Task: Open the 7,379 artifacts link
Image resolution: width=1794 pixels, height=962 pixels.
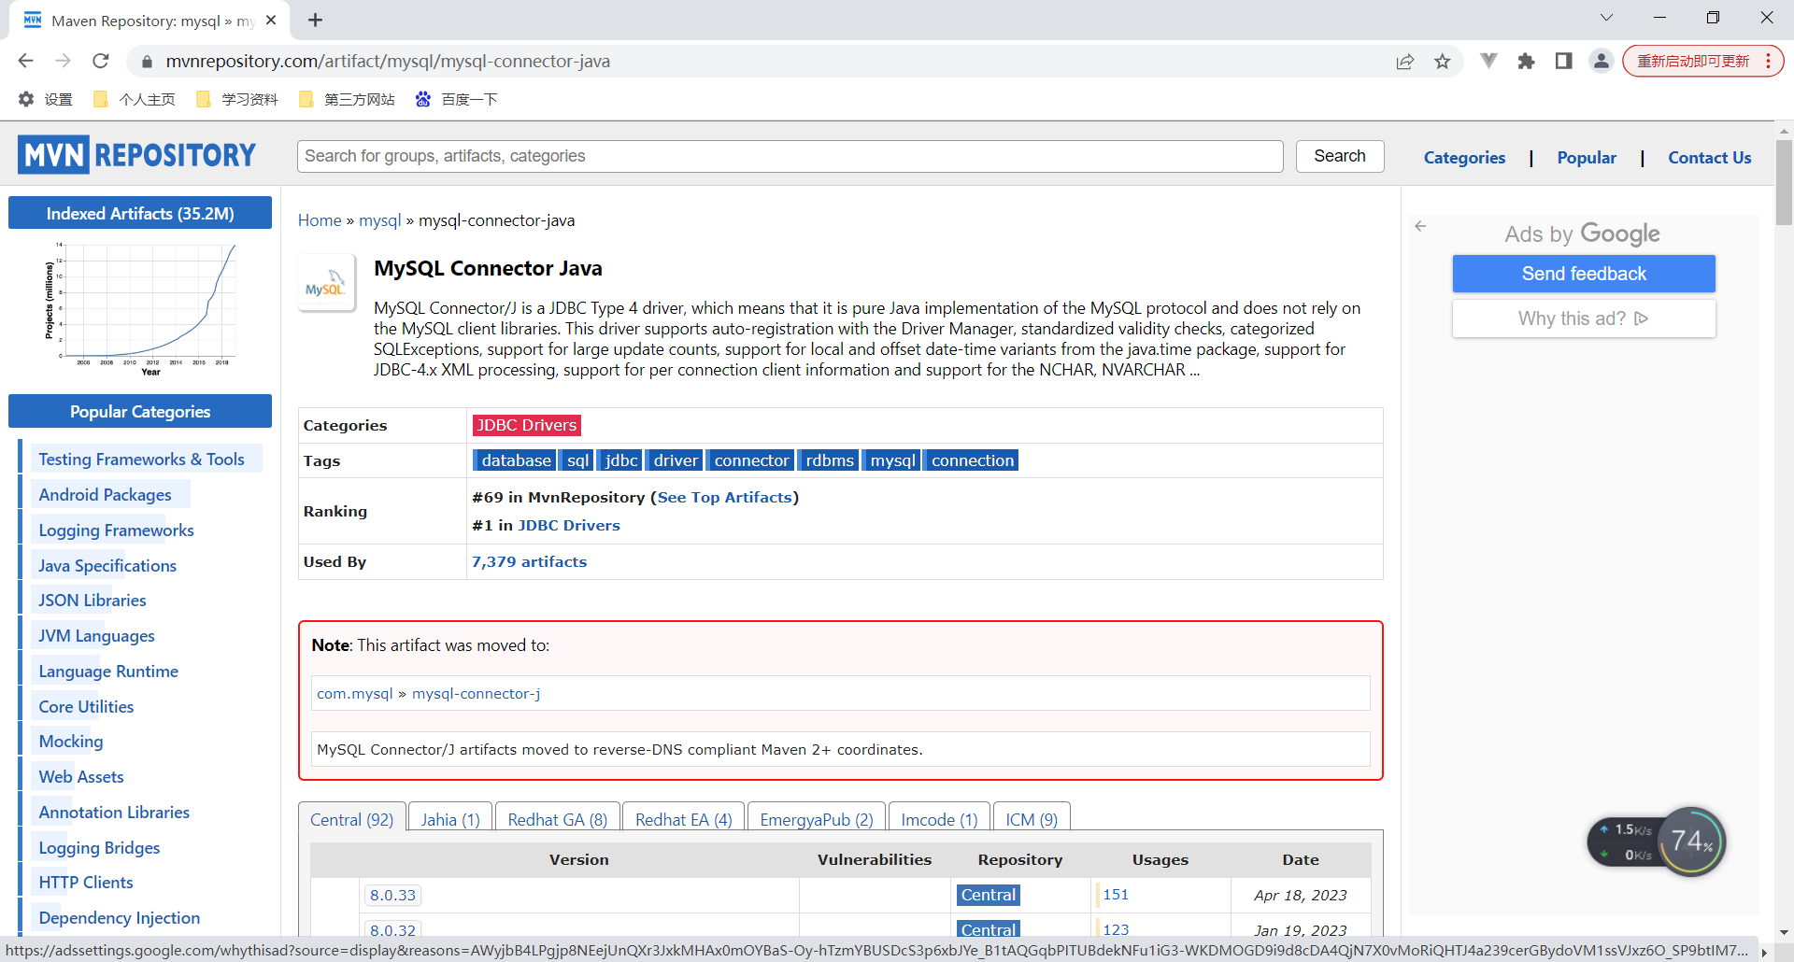Action: click(x=529, y=561)
